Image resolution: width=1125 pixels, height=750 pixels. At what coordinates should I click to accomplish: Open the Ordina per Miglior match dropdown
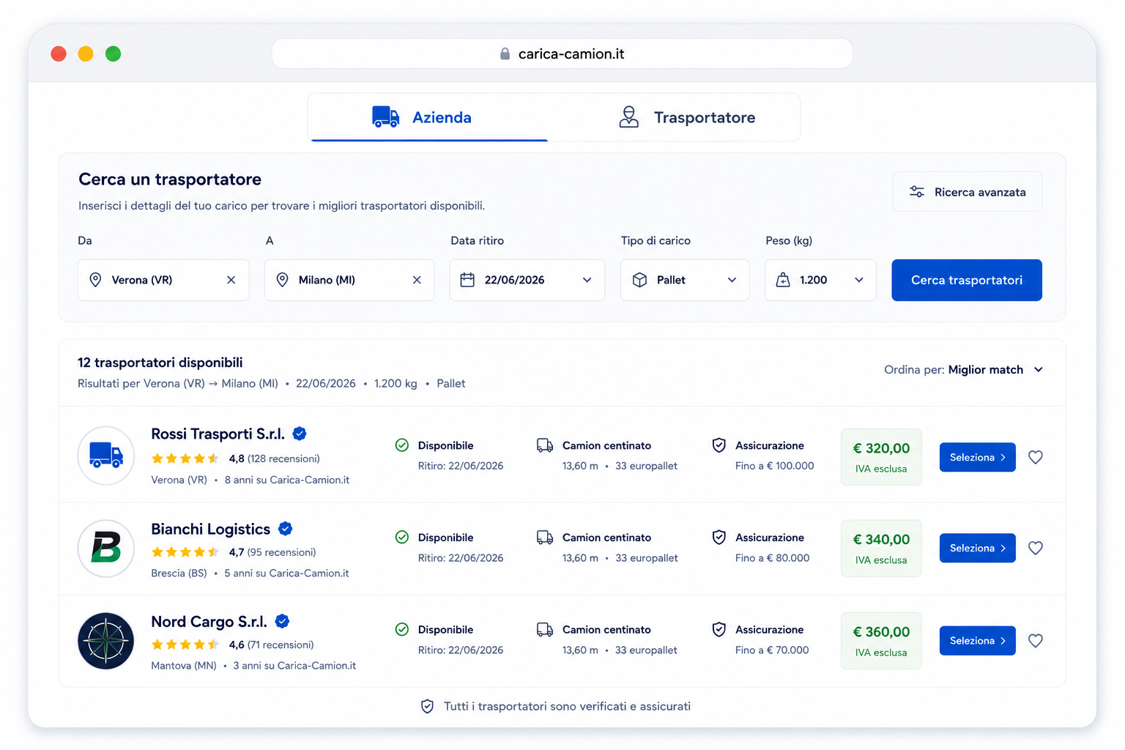(x=964, y=370)
